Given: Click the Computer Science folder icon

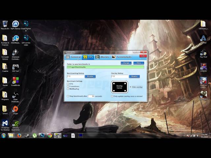Looking at the screenshot, I should coord(5,54).
